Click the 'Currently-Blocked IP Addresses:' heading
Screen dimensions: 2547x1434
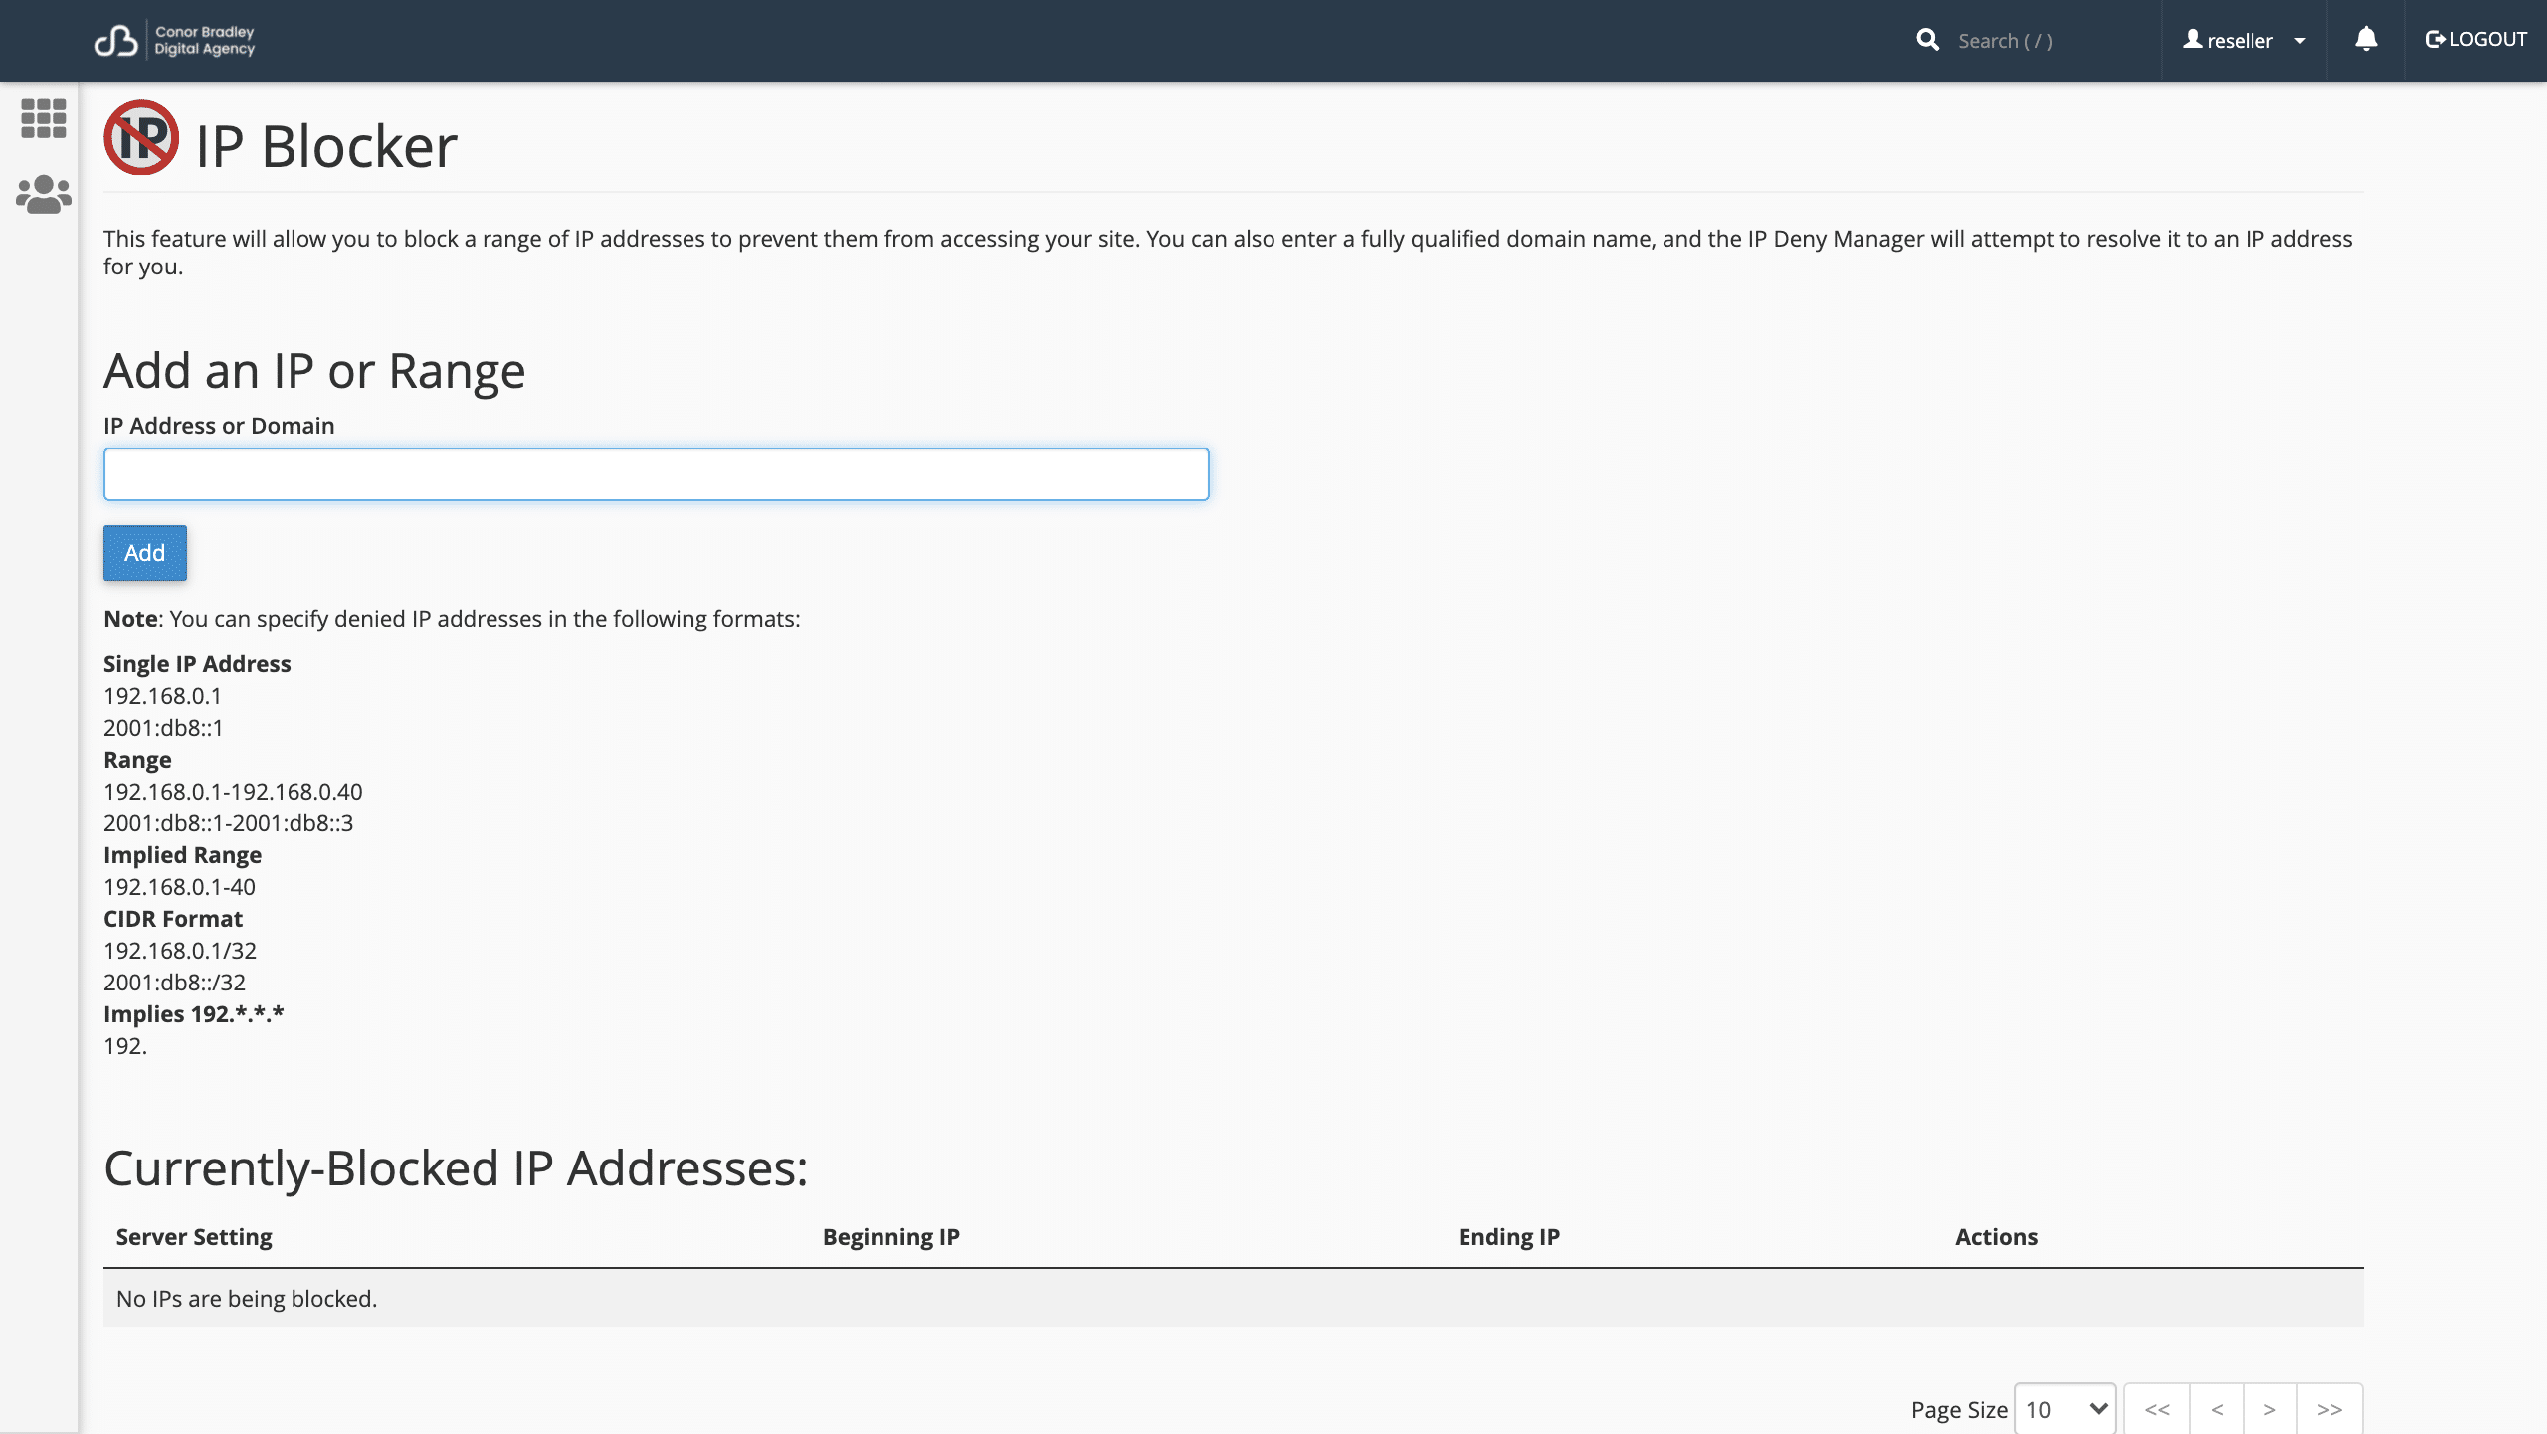[x=456, y=1168]
